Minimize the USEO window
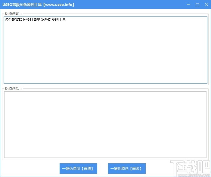211x177 pixels. [188, 5]
